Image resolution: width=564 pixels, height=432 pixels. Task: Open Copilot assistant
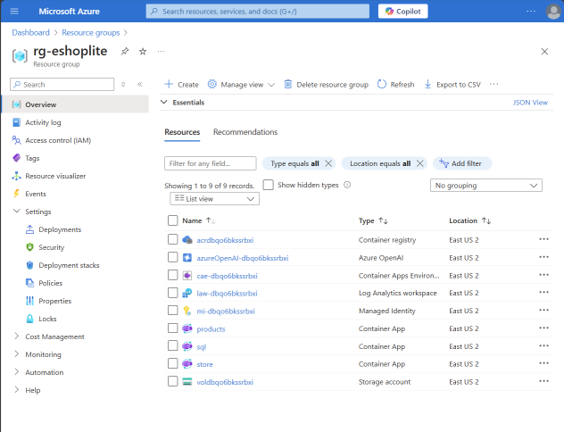click(x=402, y=11)
